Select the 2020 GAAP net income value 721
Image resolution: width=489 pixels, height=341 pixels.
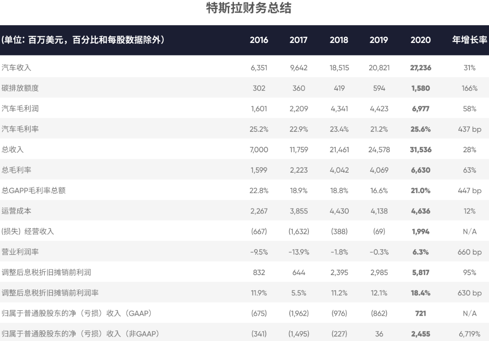coord(421,314)
